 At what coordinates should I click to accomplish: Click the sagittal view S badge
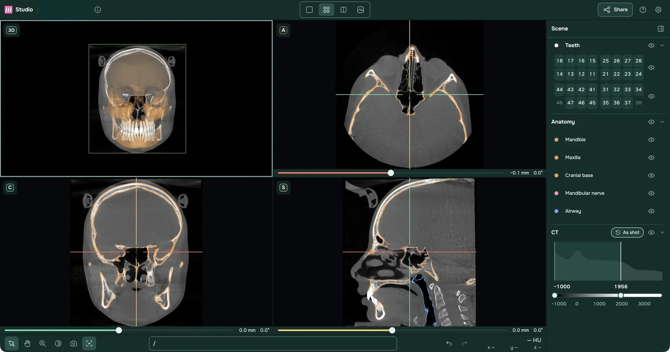[x=283, y=188]
